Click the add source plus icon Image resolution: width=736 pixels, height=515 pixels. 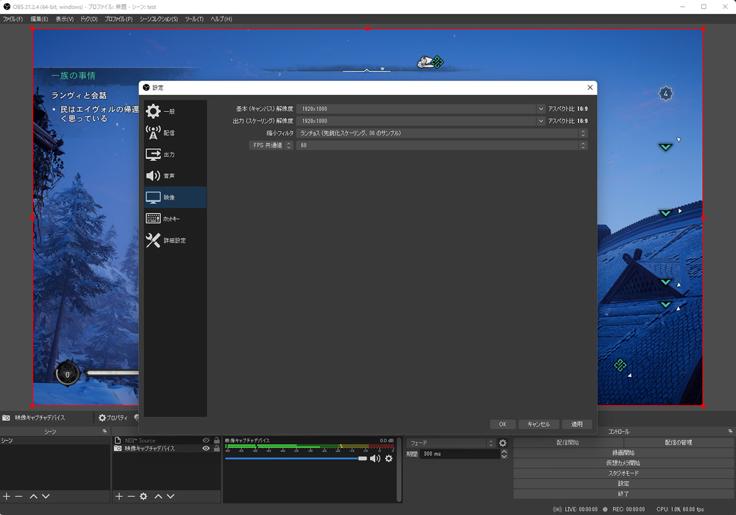(x=119, y=497)
